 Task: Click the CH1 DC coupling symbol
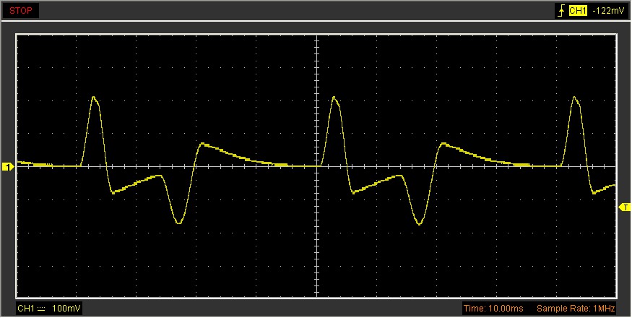click(x=41, y=309)
